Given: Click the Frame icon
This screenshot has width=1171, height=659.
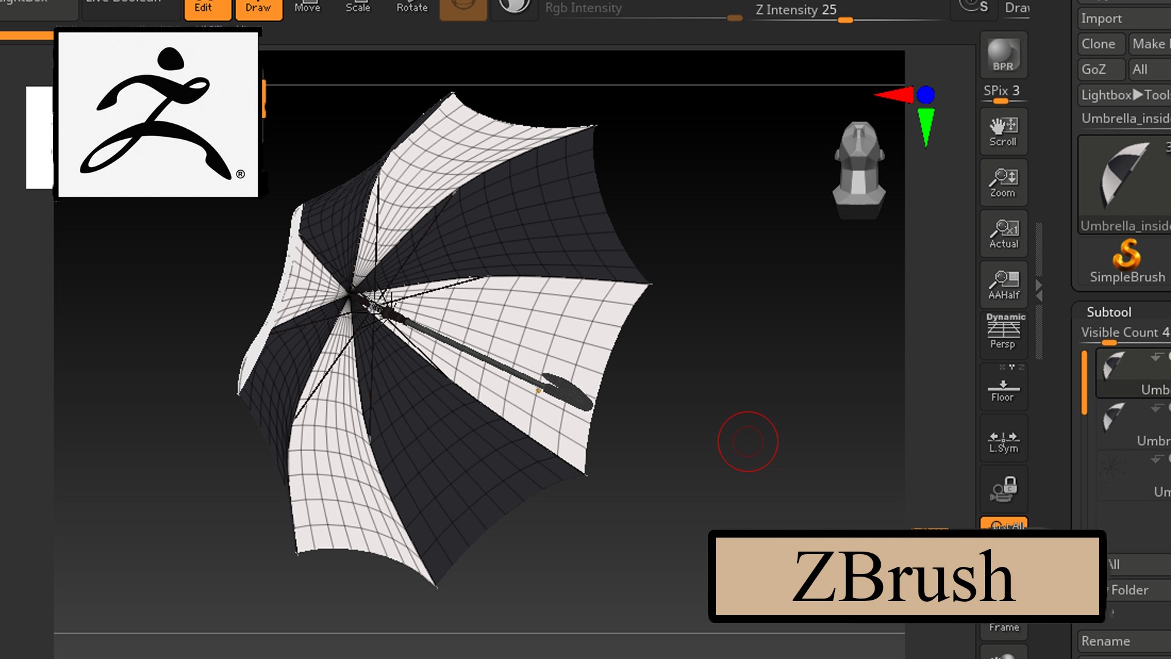Looking at the screenshot, I should coord(1003,627).
